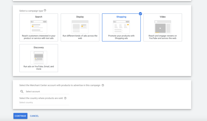Click the magnifier icon in account field

[x=22, y=92]
